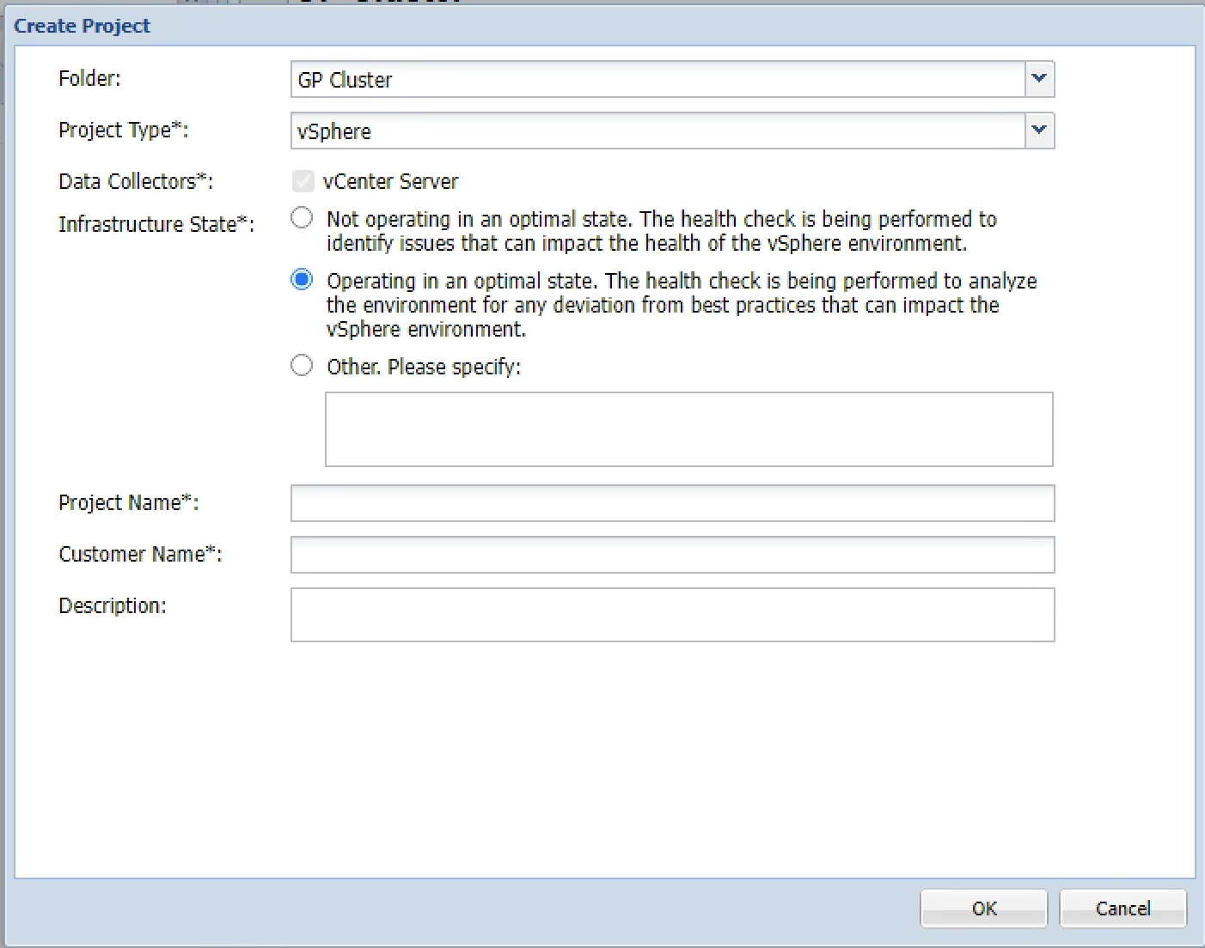The image size is (1205, 948).
Task: Click the Other specify text area
Action: (689, 429)
